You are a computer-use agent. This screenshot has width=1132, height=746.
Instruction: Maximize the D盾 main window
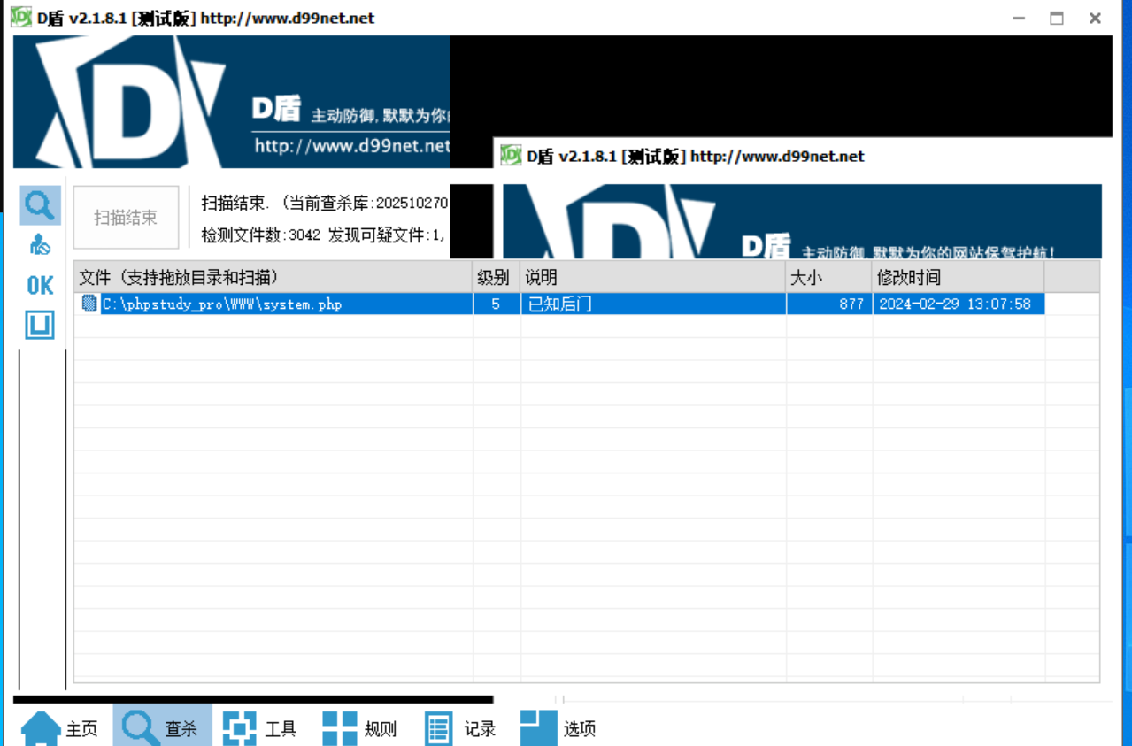1057,18
